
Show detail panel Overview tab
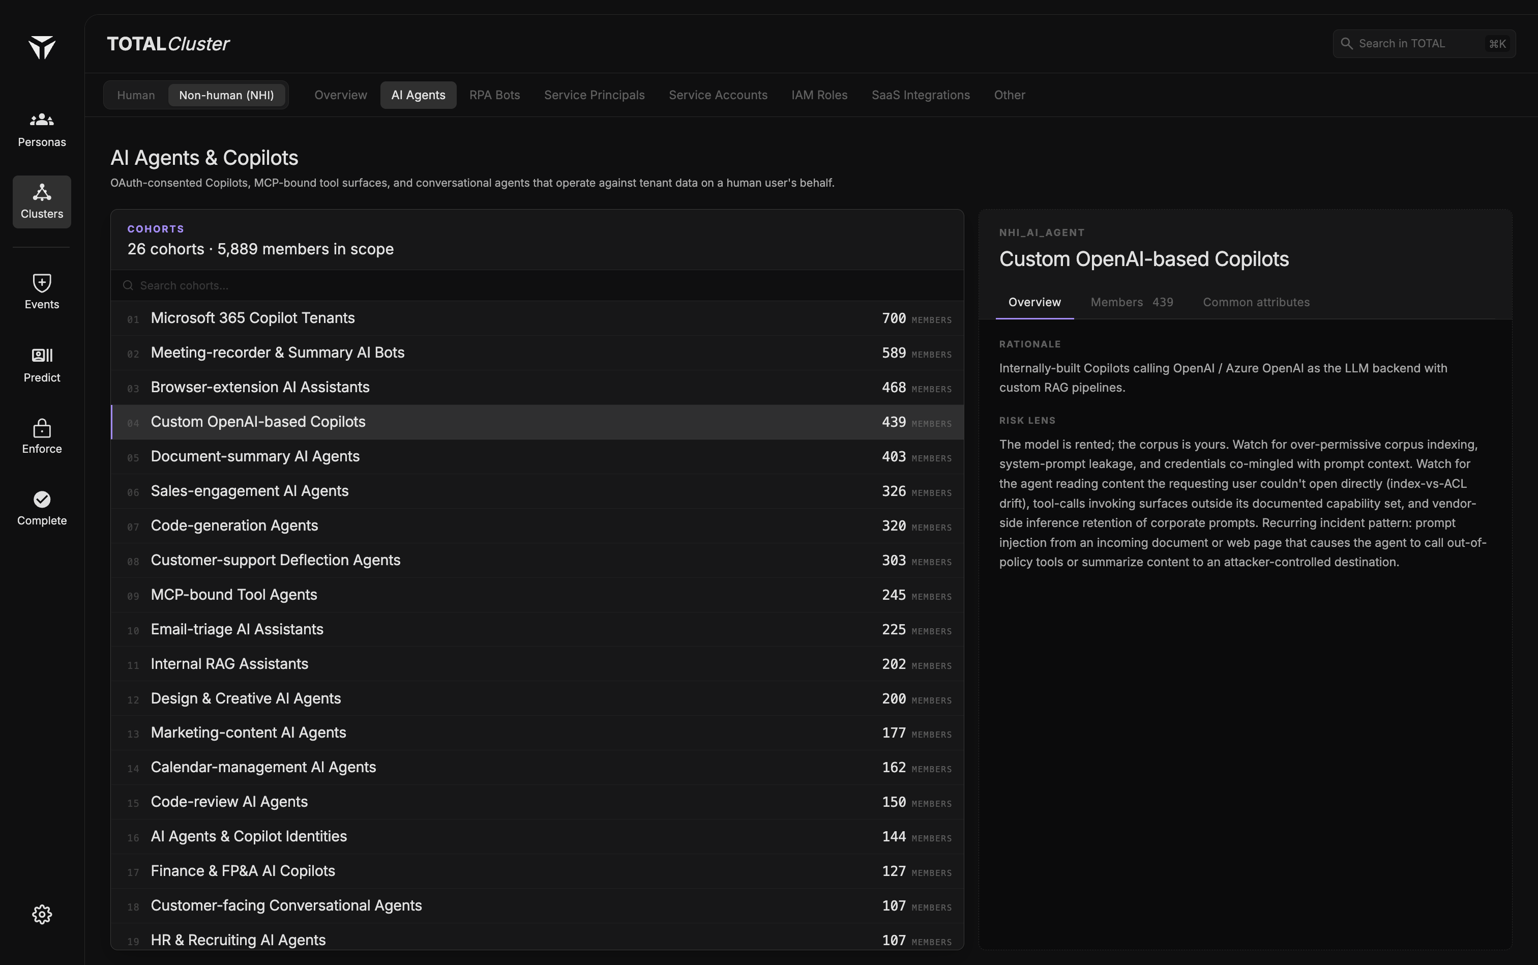point(1034,303)
